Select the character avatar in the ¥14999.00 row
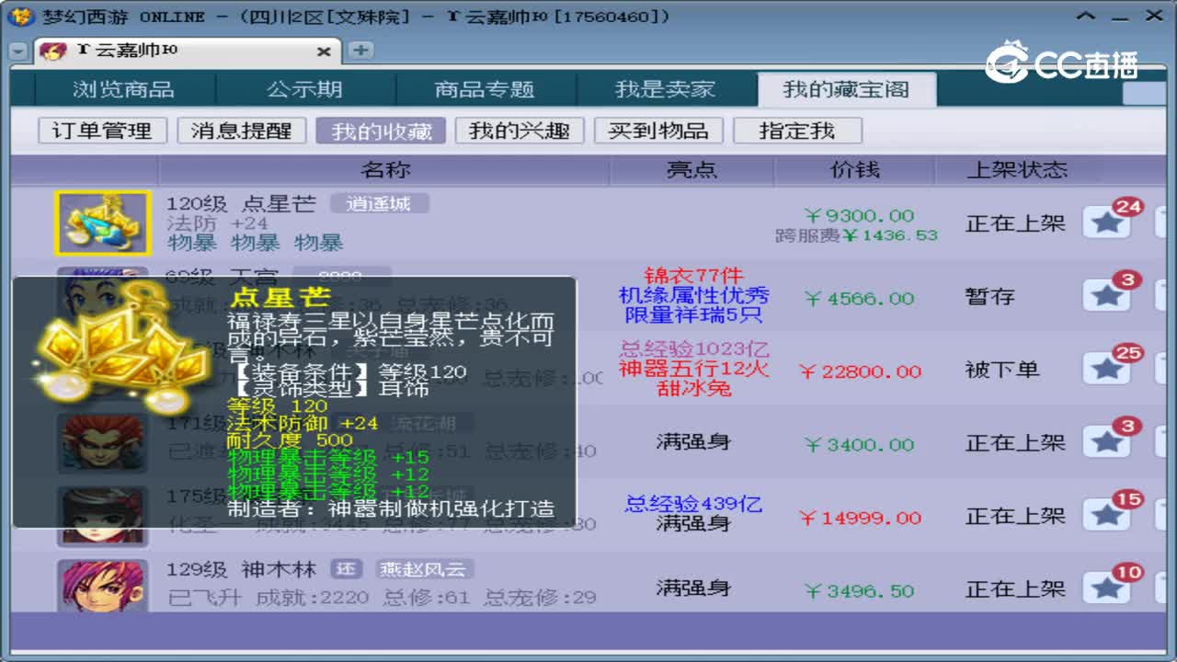The image size is (1177, 662). (x=102, y=516)
